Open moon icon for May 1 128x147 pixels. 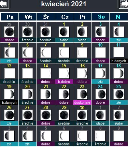click(x=100, y=115)
